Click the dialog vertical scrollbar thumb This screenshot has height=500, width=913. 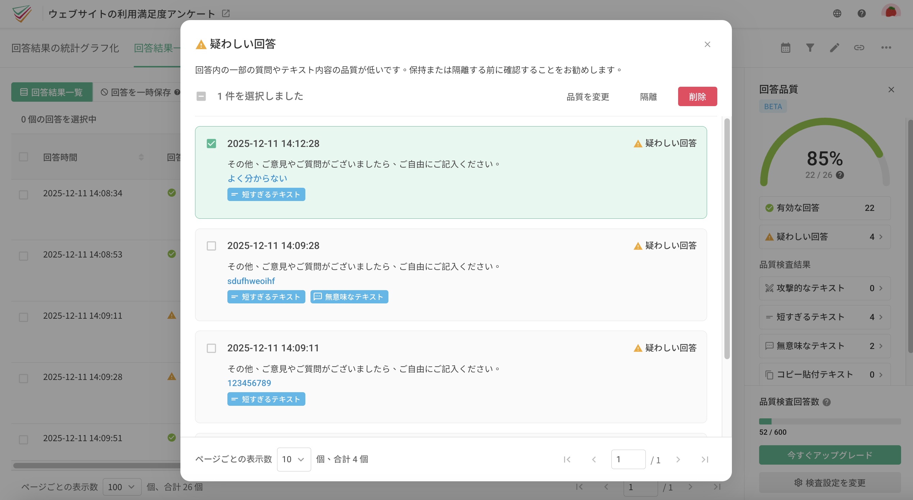727,238
